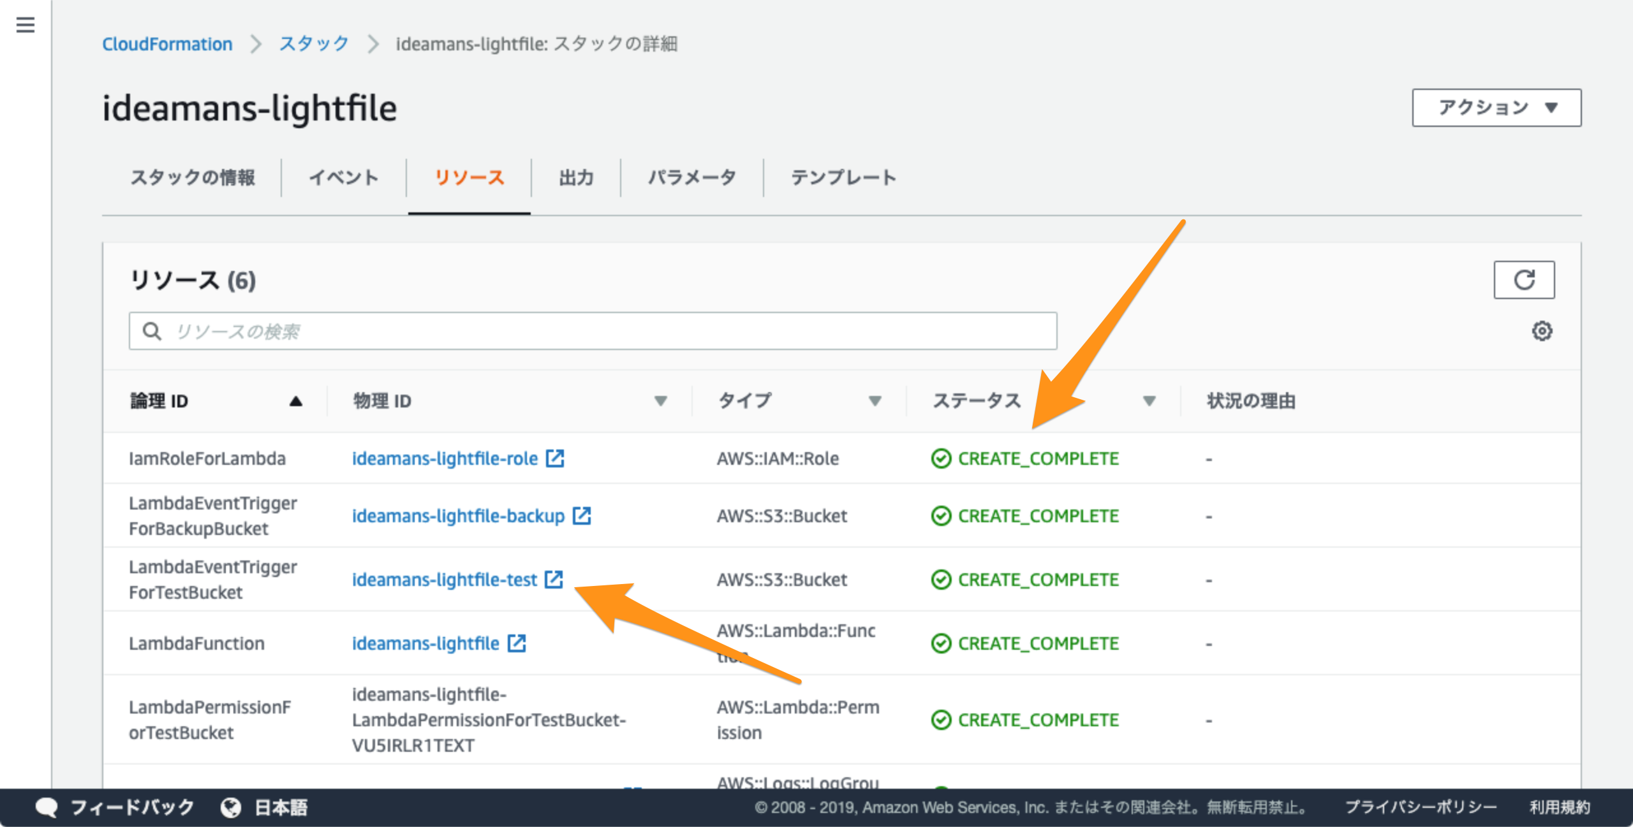Open 利用規約 footer link

click(1560, 807)
